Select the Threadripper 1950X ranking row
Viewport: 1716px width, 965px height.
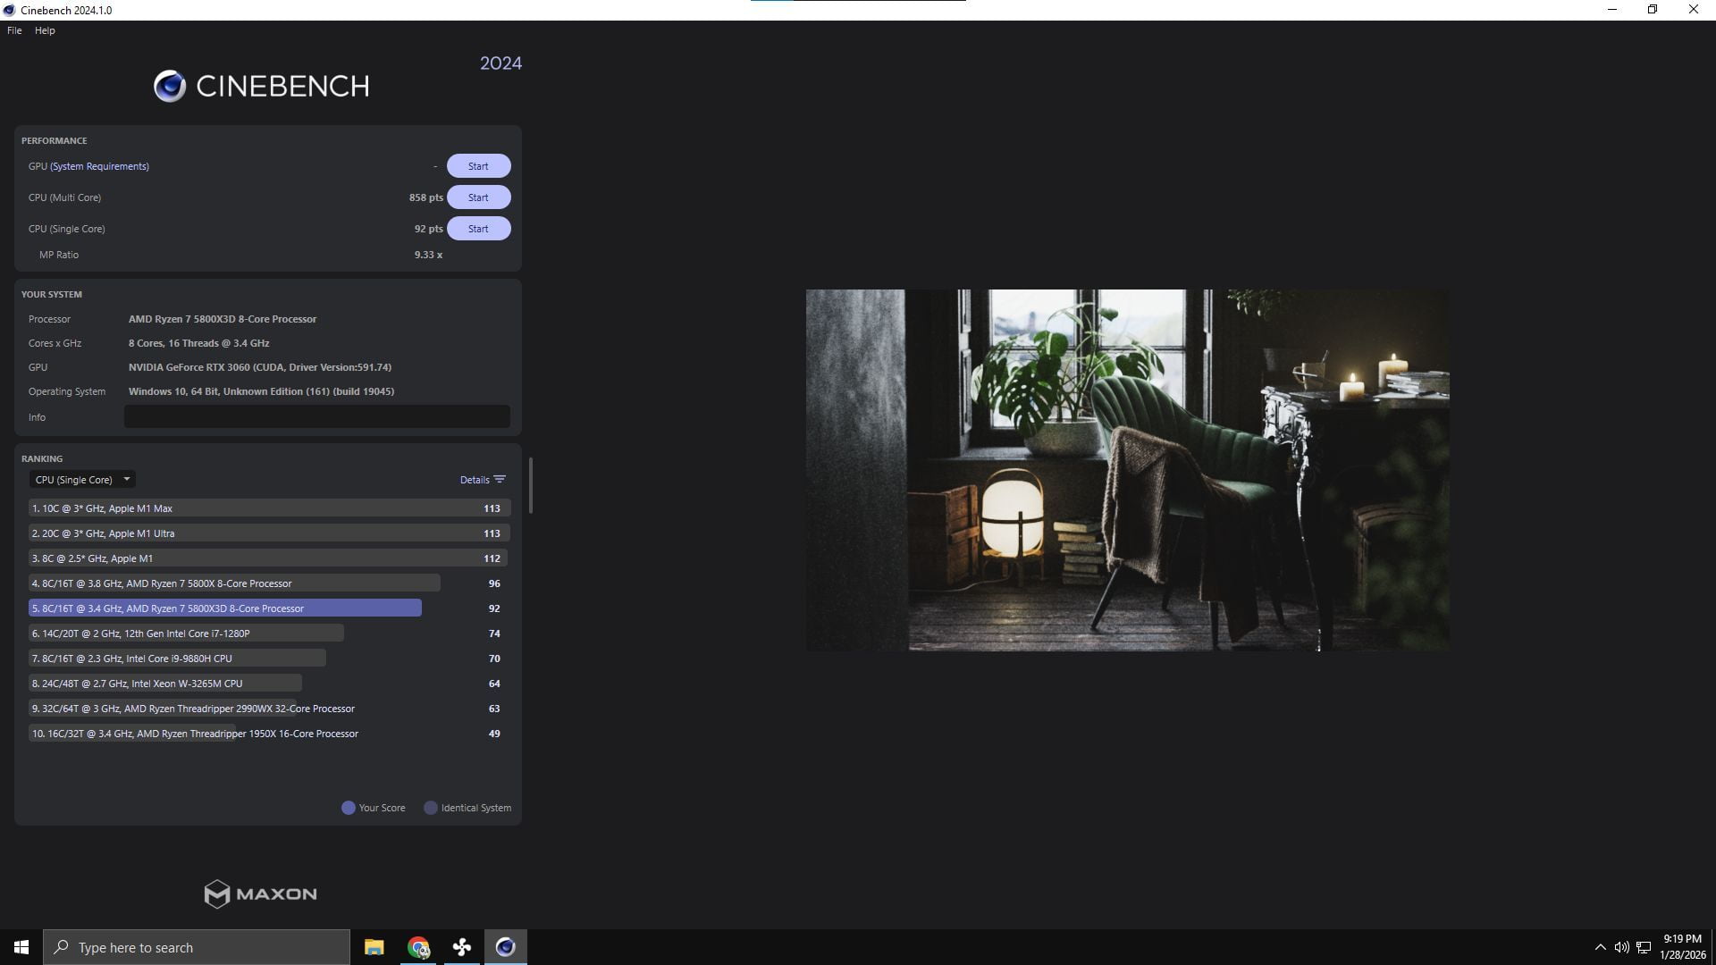[269, 734]
